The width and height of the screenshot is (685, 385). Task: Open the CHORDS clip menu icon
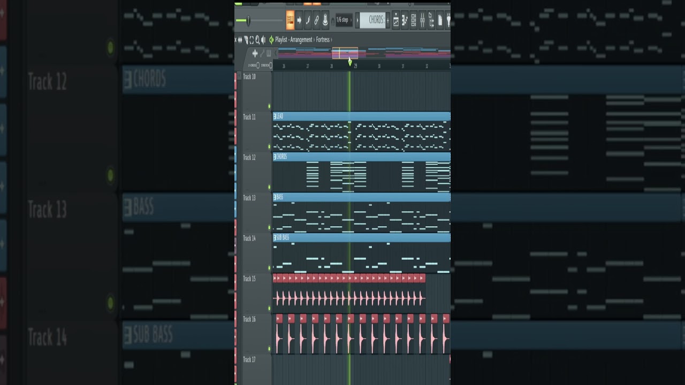[275, 157]
